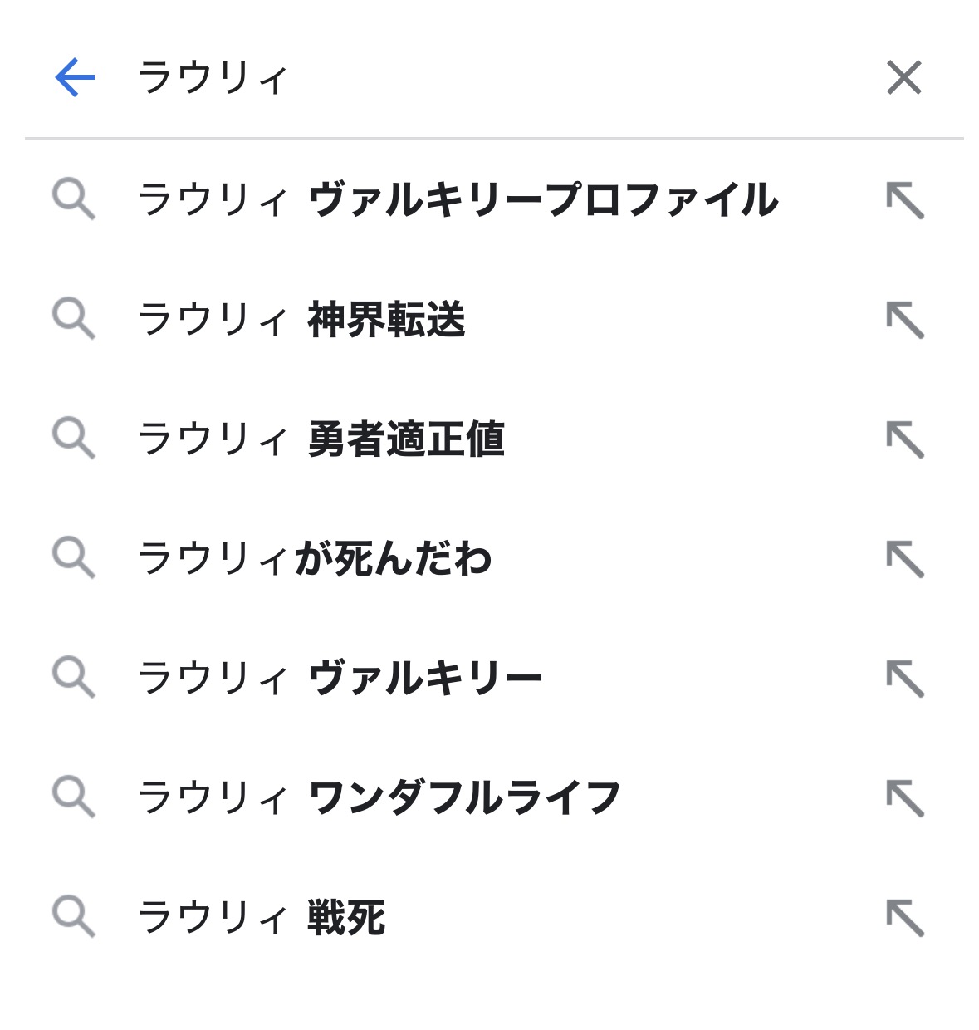This screenshot has width=979, height=1030.
Task: Fill search with 神界転送 using arrow icon
Action: pyautogui.click(x=904, y=321)
